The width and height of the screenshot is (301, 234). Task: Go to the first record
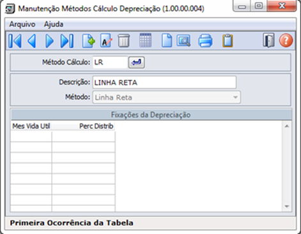[x=15, y=41]
